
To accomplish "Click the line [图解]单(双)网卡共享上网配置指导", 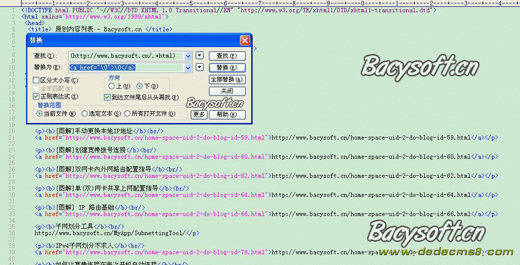I will (x=112, y=189).
